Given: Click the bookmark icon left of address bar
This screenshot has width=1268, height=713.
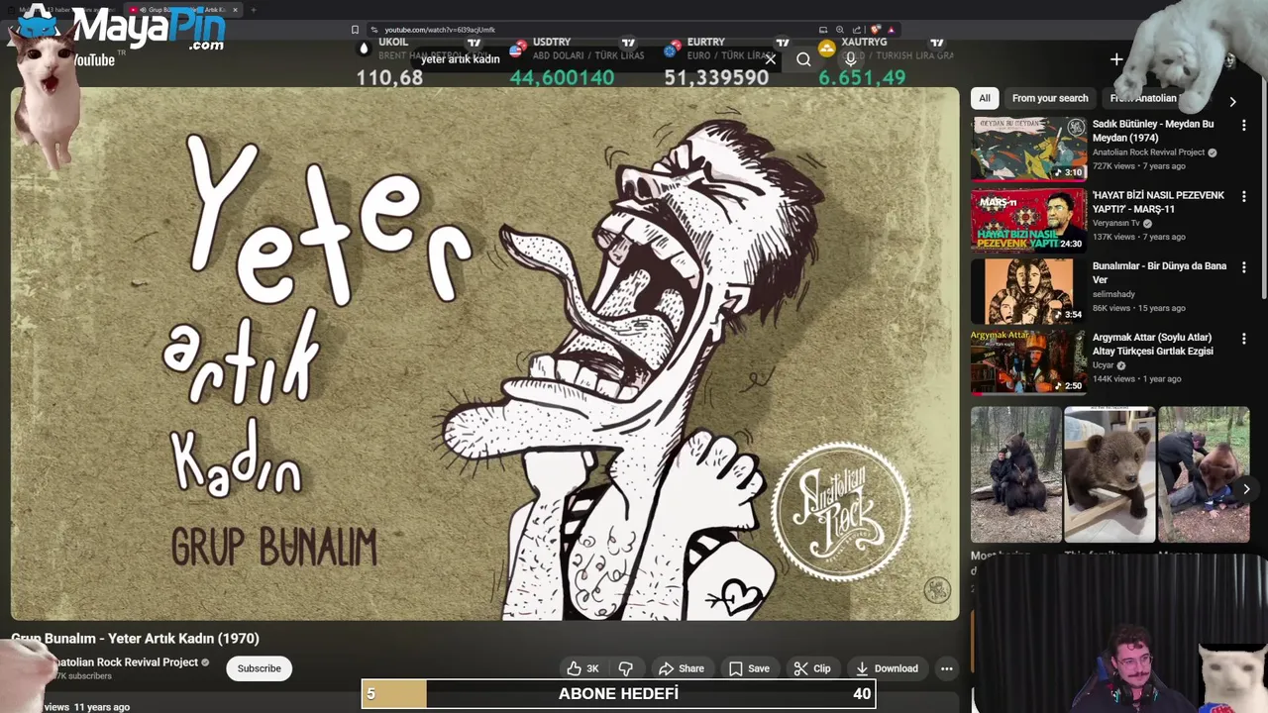Looking at the screenshot, I should click(355, 30).
